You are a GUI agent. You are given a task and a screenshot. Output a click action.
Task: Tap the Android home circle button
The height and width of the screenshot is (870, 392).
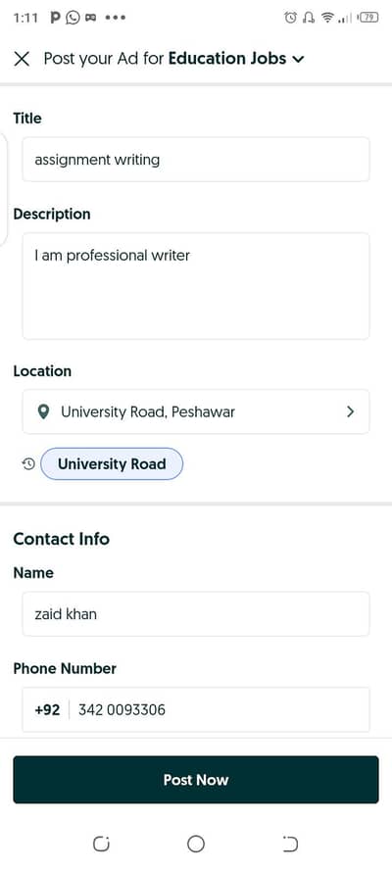[195, 845]
